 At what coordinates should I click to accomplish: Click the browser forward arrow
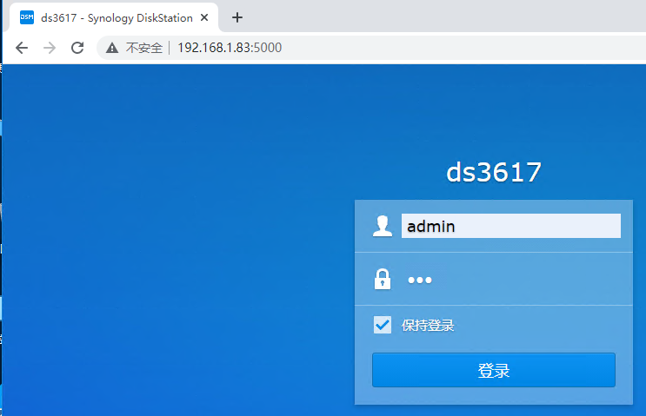[x=50, y=48]
